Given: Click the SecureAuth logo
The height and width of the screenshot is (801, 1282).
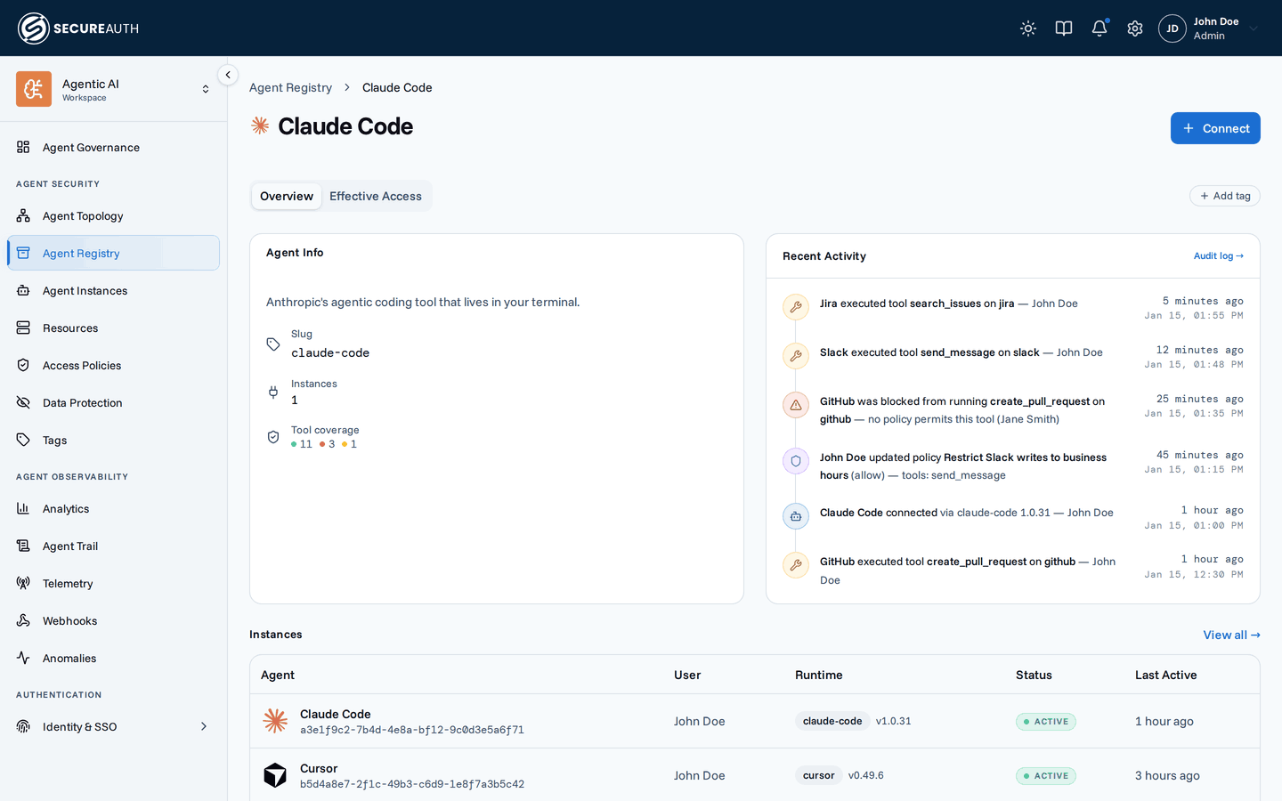Looking at the screenshot, I should [x=78, y=28].
